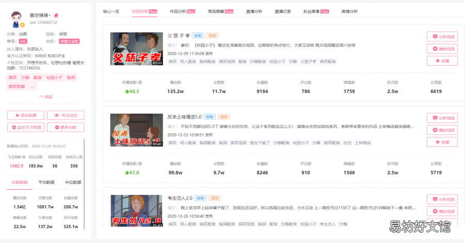Open the 核心一览 tab
Viewport: 465px width, 243px height.
point(111,11)
